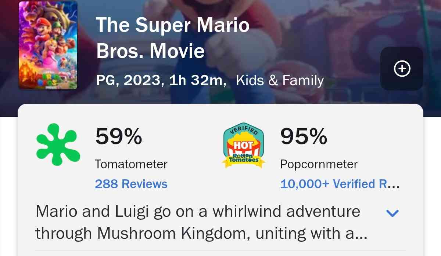The image size is (441, 256).
Task: Add the movie to watchlist with plus icon
Action: [402, 69]
